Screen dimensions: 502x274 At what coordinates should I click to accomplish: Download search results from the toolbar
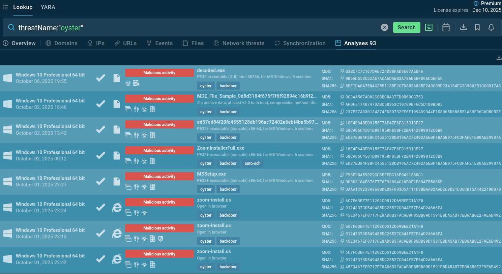click(x=463, y=28)
